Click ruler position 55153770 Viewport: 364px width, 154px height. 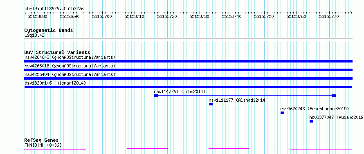point(329,16)
